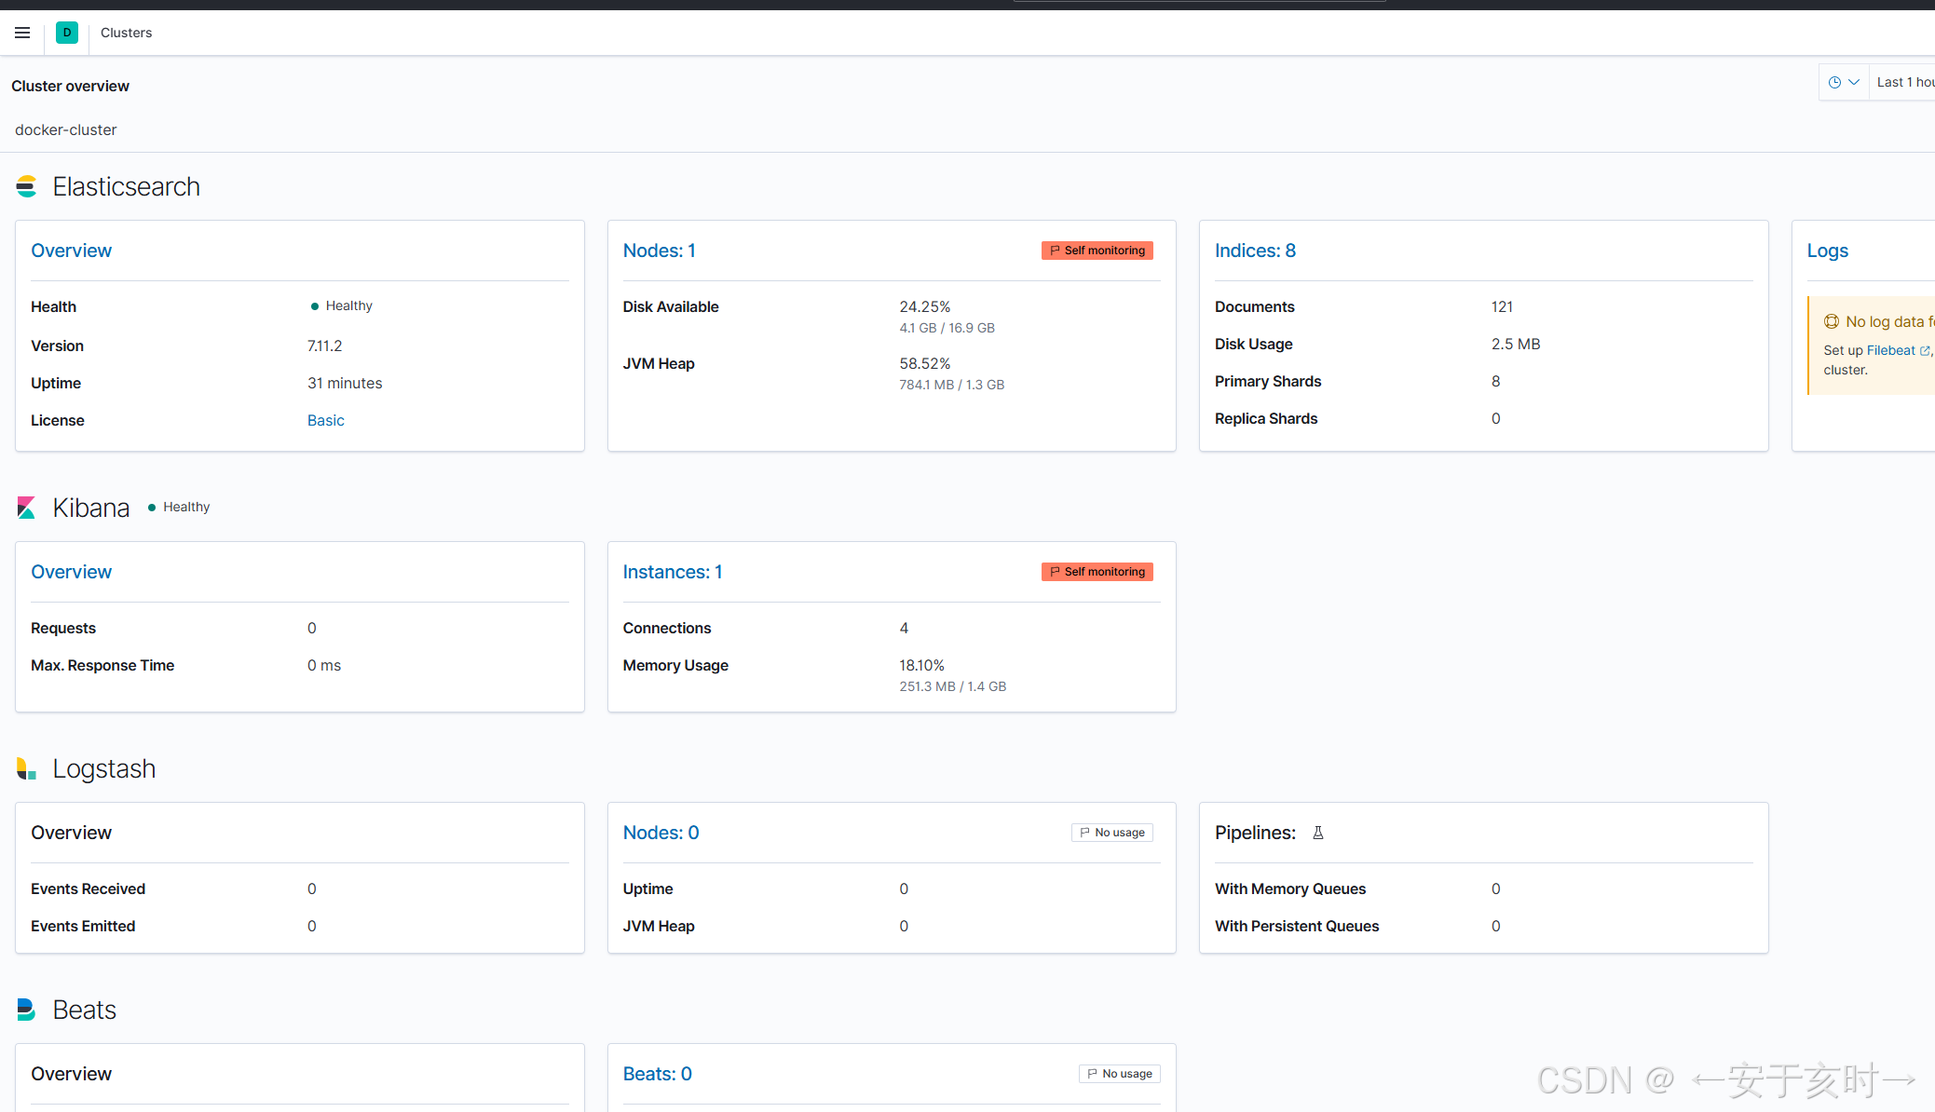Screen dimensions: 1935x1112
Task: Click the Logstash No usage badge
Action: [1111, 833]
